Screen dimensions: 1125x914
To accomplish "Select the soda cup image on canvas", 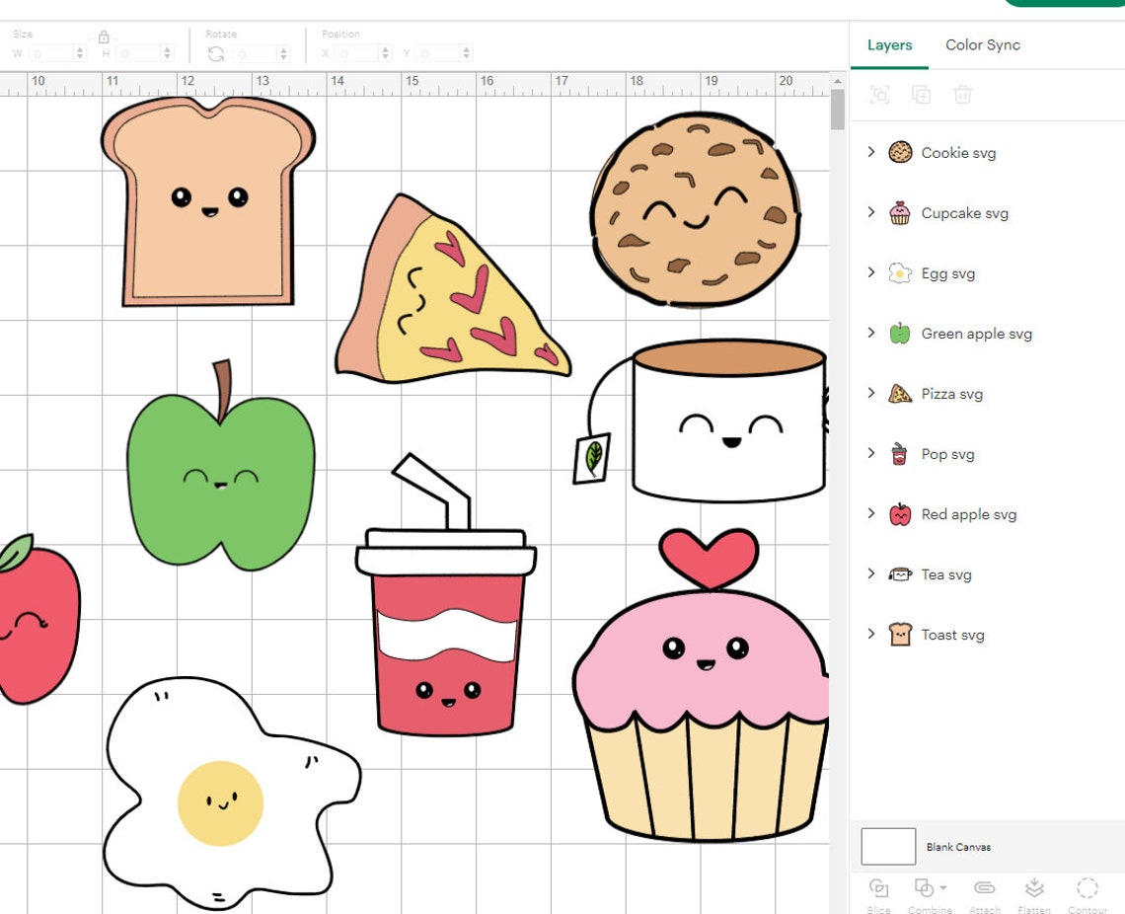I will [445, 595].
